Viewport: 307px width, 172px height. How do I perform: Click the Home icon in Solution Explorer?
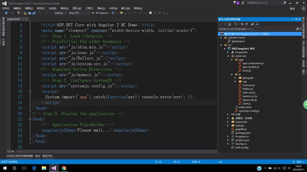tap(230, 24)
